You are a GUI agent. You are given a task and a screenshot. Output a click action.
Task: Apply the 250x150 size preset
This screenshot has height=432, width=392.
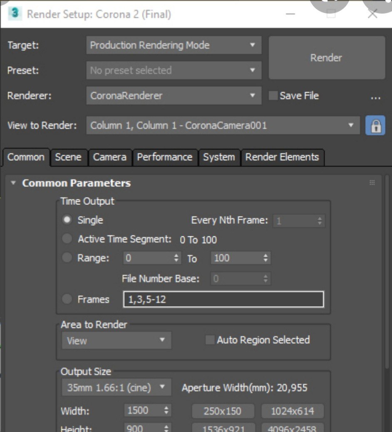223,411
